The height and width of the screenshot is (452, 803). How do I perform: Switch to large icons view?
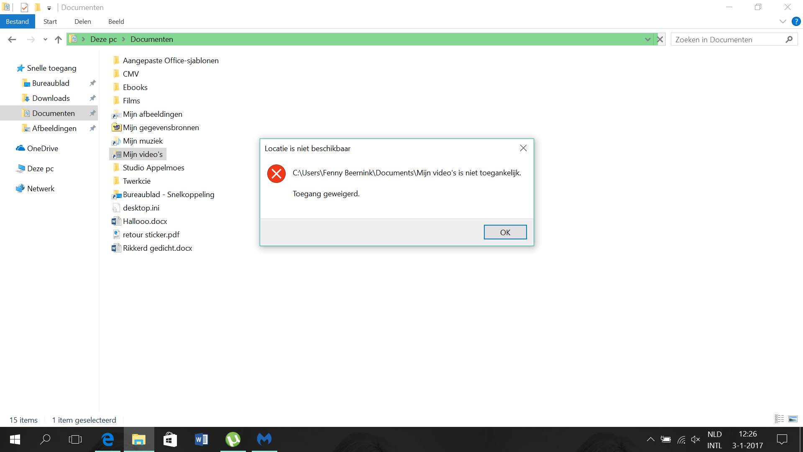(793, 419)
